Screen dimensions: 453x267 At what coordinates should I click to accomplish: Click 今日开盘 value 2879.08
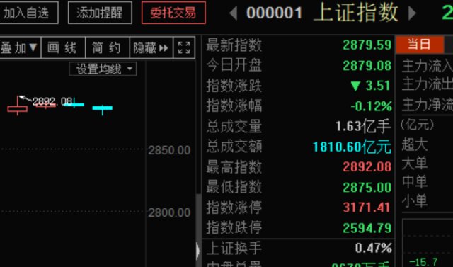coord(367,66)
